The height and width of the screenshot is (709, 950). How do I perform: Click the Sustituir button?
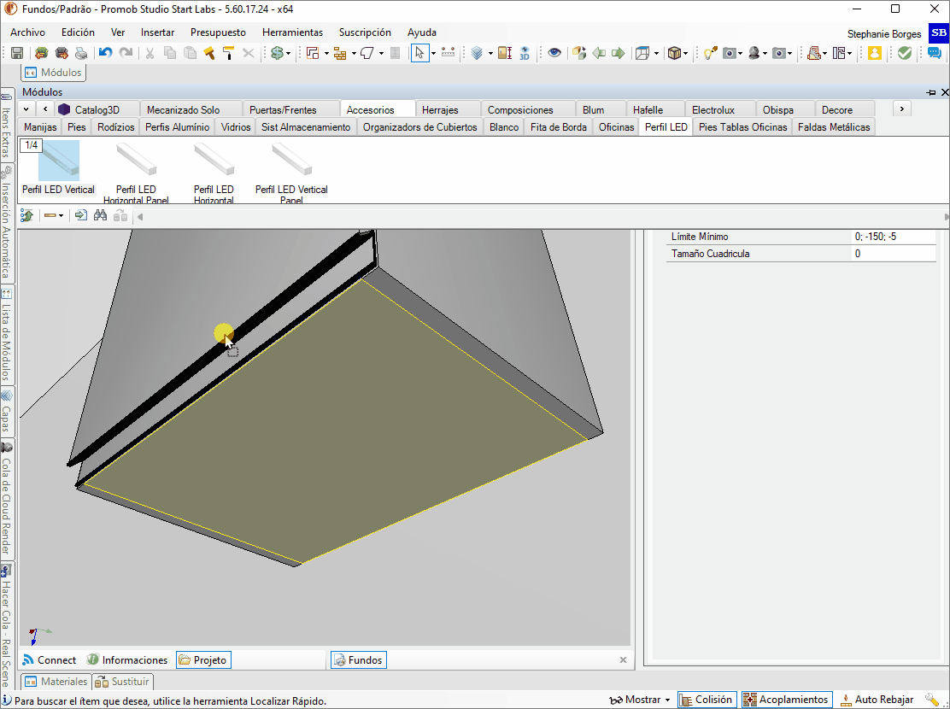pos(122,682)
